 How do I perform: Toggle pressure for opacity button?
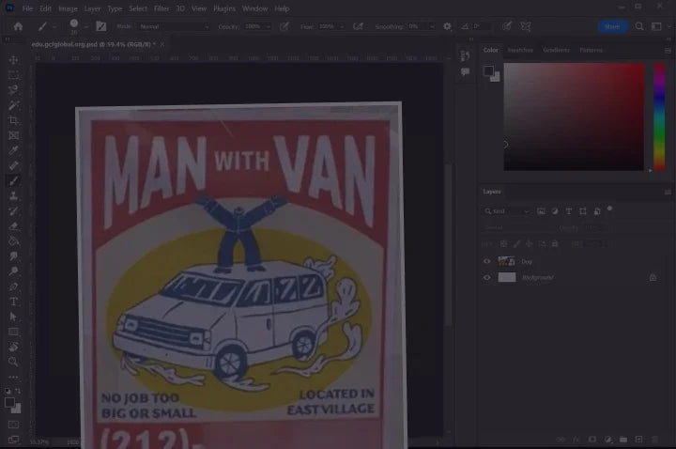click(x=284, y=26)
